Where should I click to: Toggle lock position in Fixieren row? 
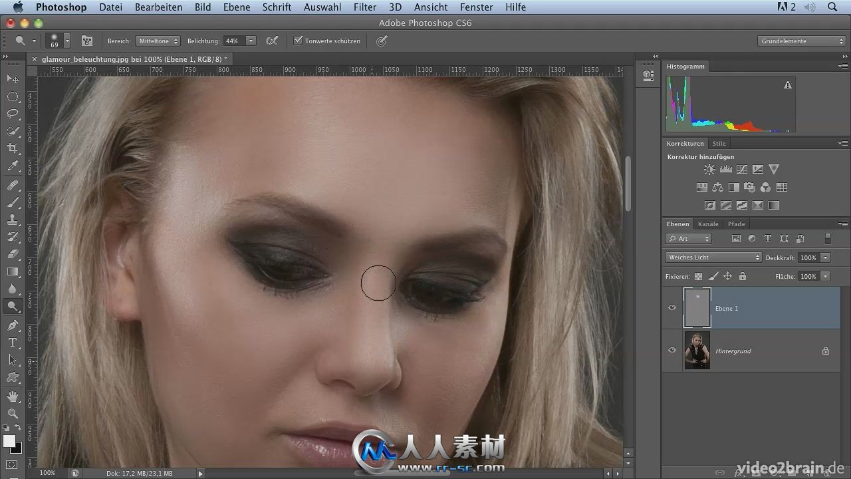pyautogui.click(x=727, y=276)
